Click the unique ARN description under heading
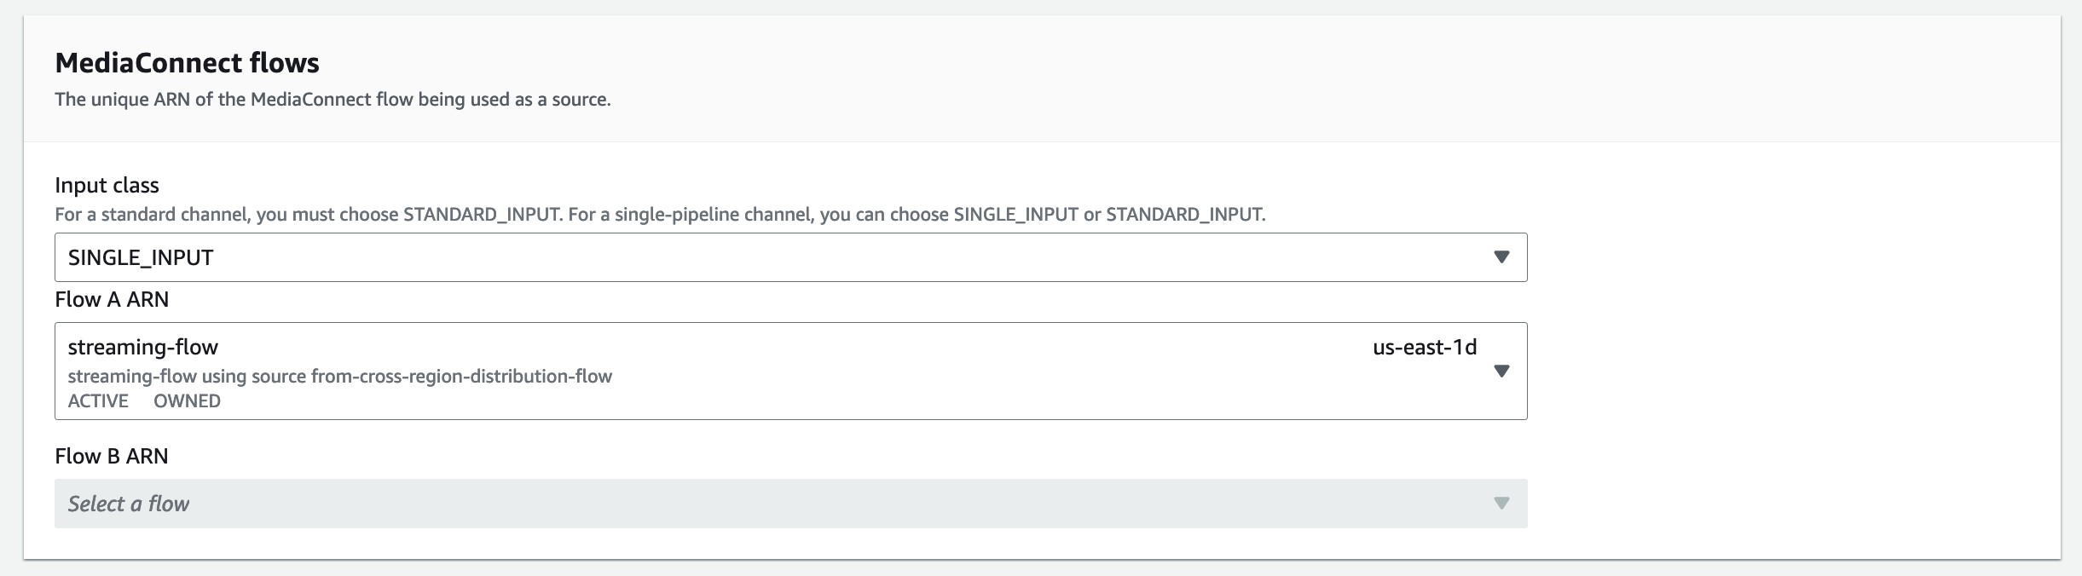 (x=333, y=100)
